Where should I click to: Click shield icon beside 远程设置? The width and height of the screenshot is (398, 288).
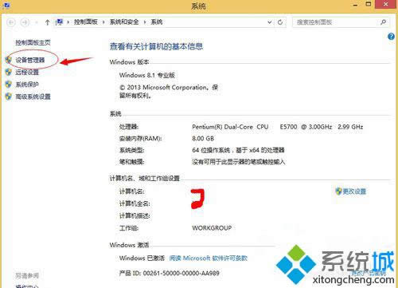tap(9, 72)
